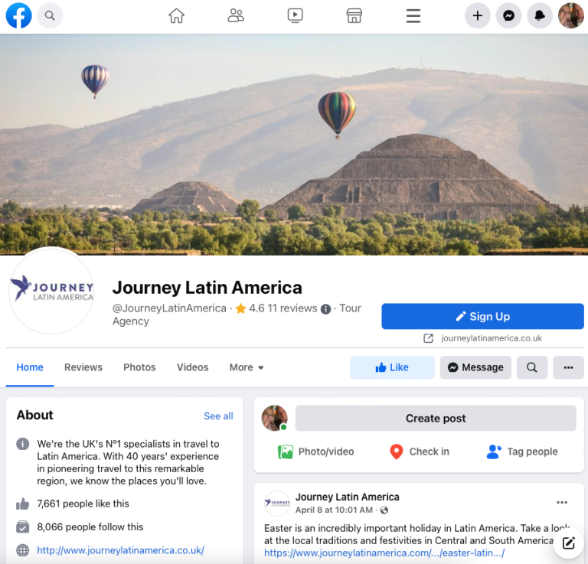Screen dimensions: 588x564
Task: Click See all in About section
Action: (x=218, y=416)
